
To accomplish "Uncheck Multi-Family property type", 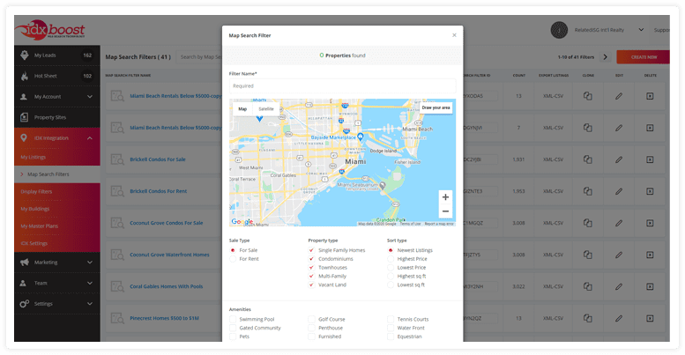I will [x=311, y=276].
